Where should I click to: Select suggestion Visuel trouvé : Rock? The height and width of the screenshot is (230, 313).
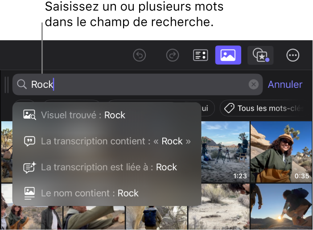(x=107, y=115)
